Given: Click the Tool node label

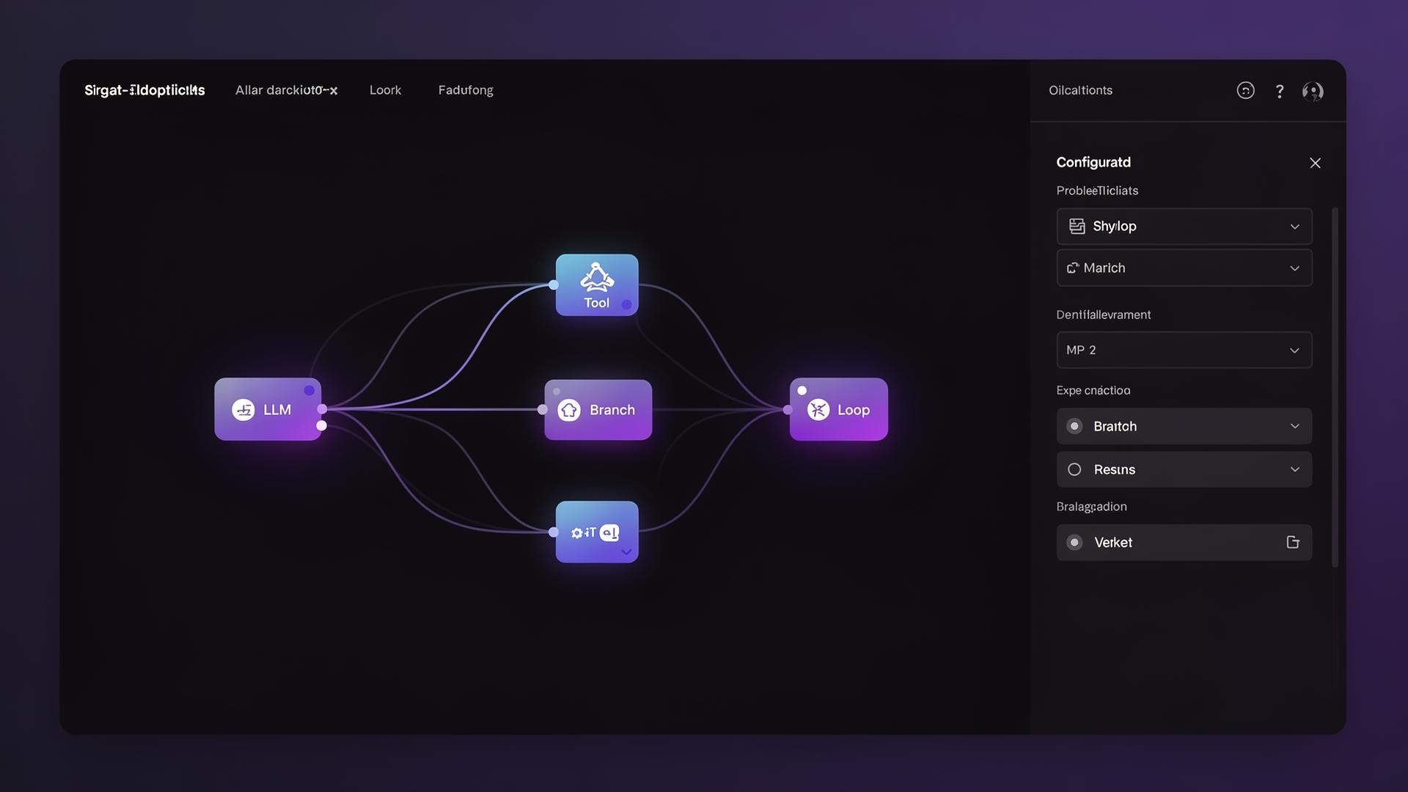Looking at the screenshot, I should (x=596, y=303).
